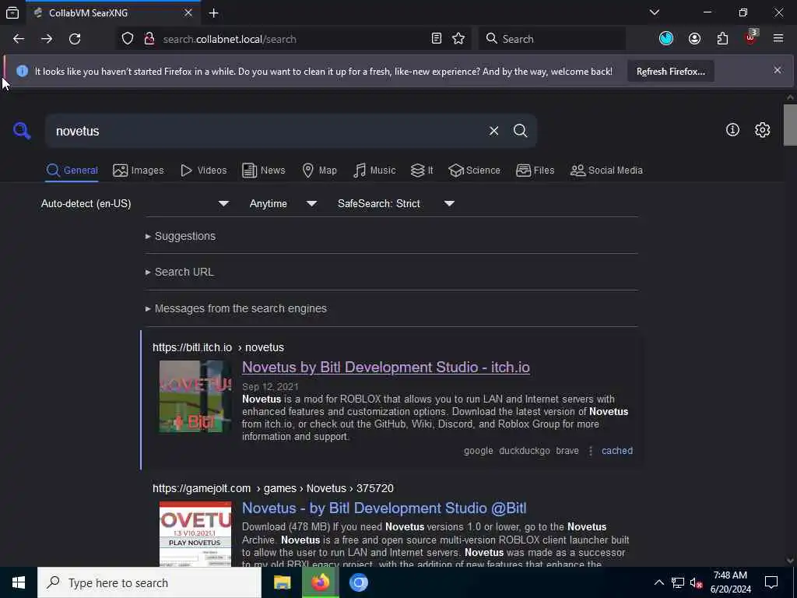
Task: Switch to the Science category
Action: [474, 171]
